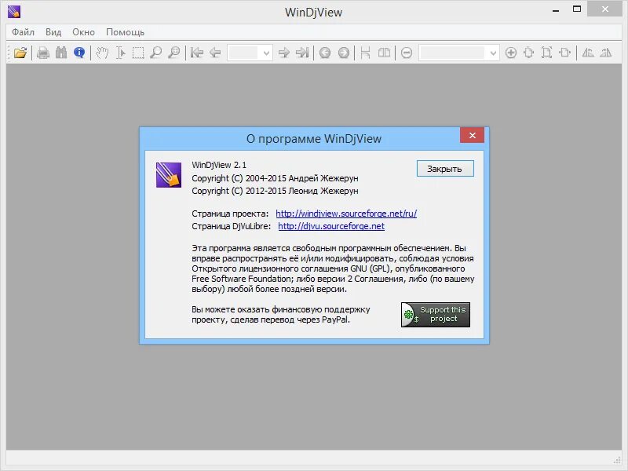Screen dimensions: 628x471
Task: Open the Вид menu
Action: (x=53, y=32)
